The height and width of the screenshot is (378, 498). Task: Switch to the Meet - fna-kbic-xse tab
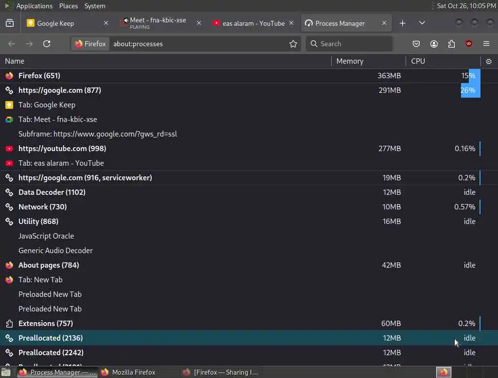click(160, 23)
